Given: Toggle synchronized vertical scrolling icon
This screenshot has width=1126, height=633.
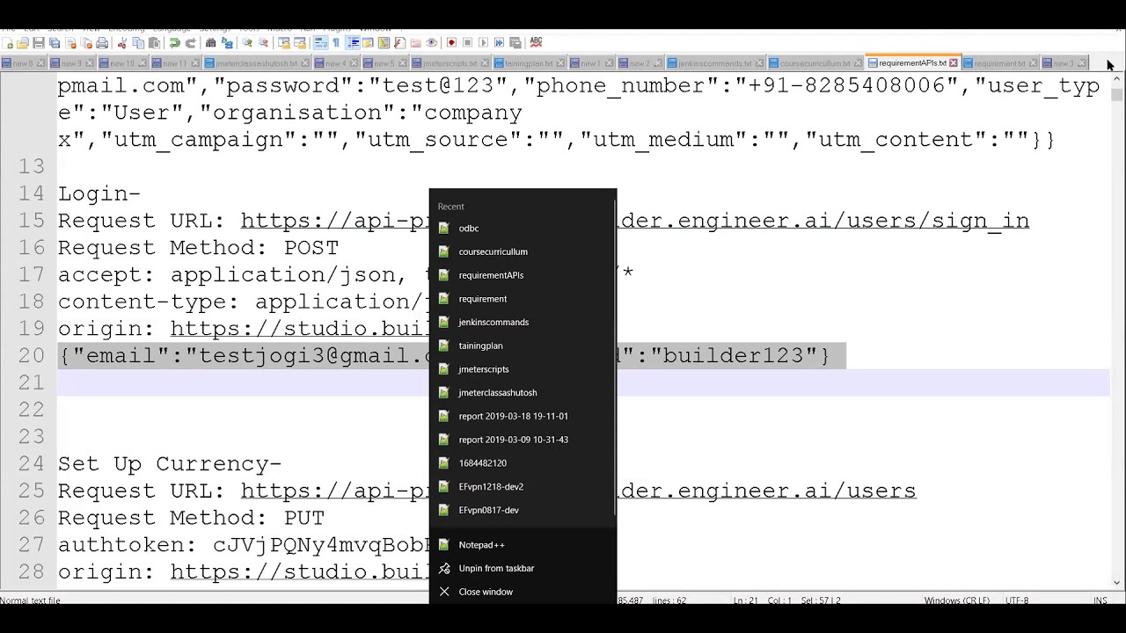Looking at the screenshot, I should (284, 42).
